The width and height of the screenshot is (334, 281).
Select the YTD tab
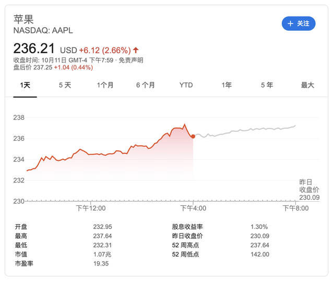point(186,85)
